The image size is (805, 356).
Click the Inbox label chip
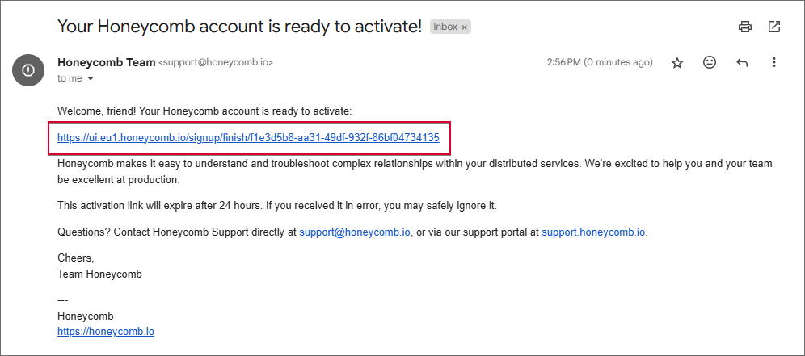coord(445,27)
